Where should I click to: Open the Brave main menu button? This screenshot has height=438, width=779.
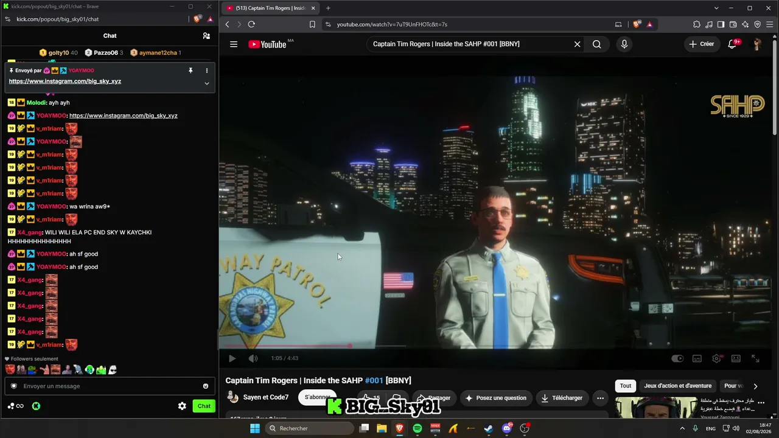click(x=770, y=24)
